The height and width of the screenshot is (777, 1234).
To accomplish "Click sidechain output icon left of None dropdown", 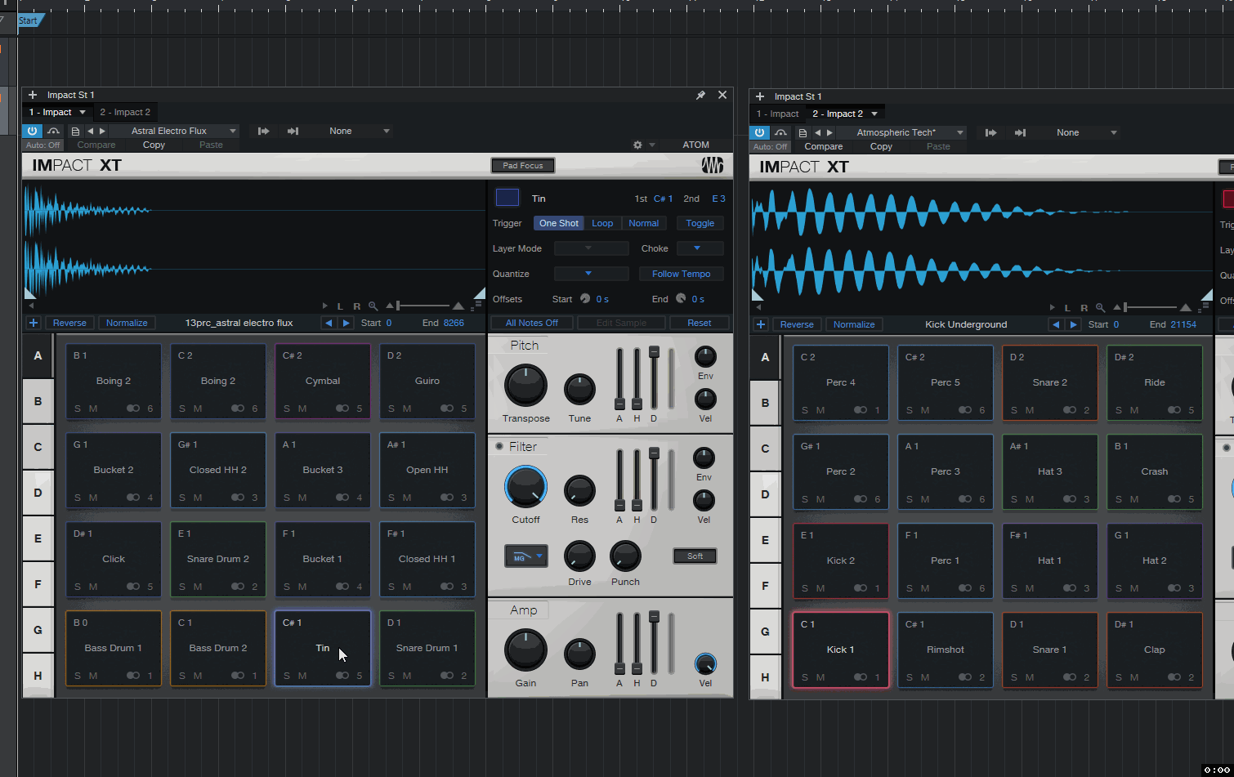I will 293,131.
